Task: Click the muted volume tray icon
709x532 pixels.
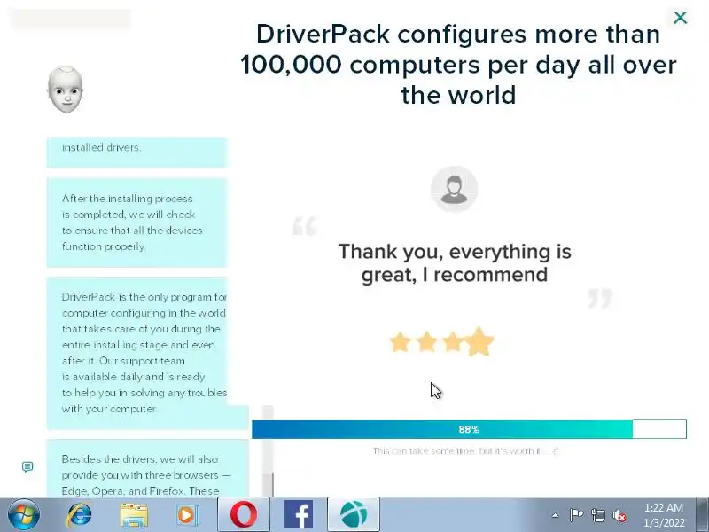Action: (619, 515)
